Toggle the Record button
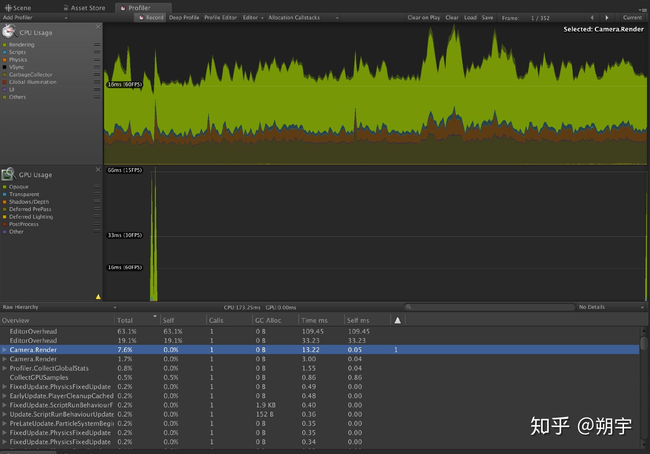The image size is (650, 454). pos(150,18)
